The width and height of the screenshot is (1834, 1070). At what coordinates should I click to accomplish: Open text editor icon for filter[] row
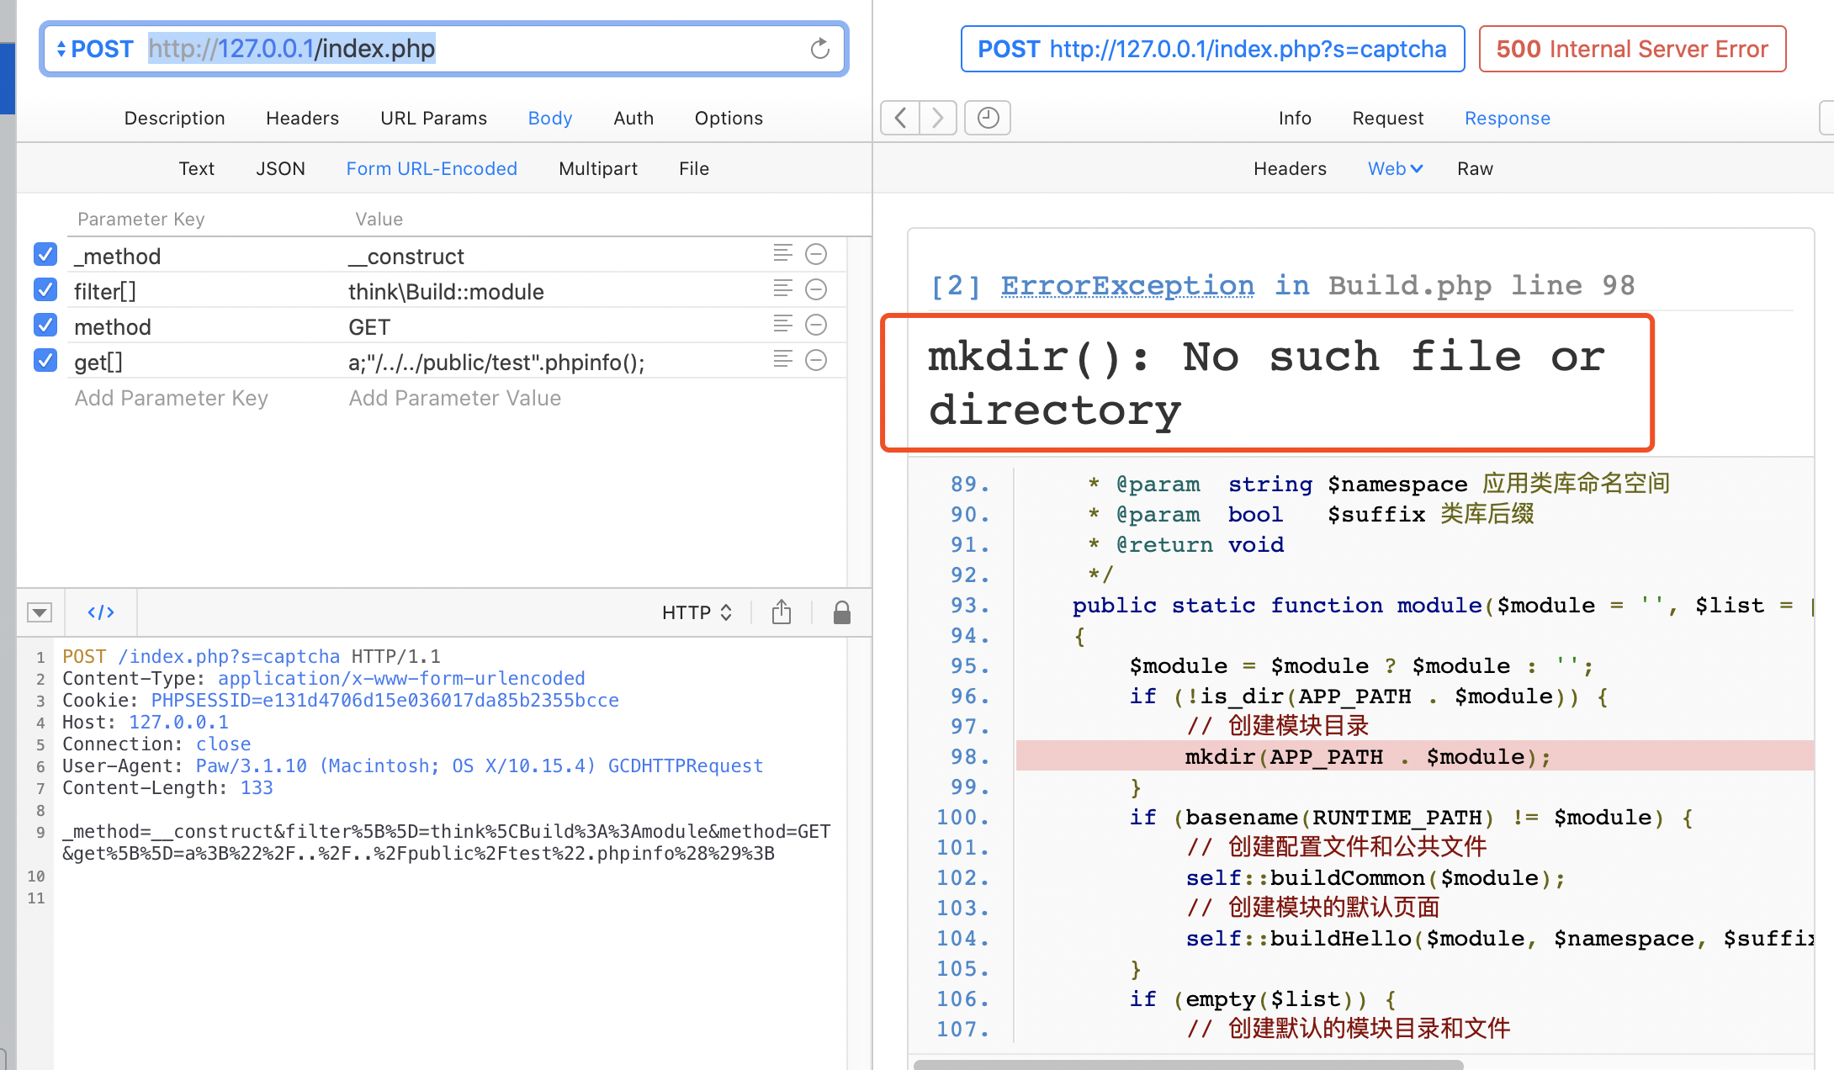click(782, 289)
